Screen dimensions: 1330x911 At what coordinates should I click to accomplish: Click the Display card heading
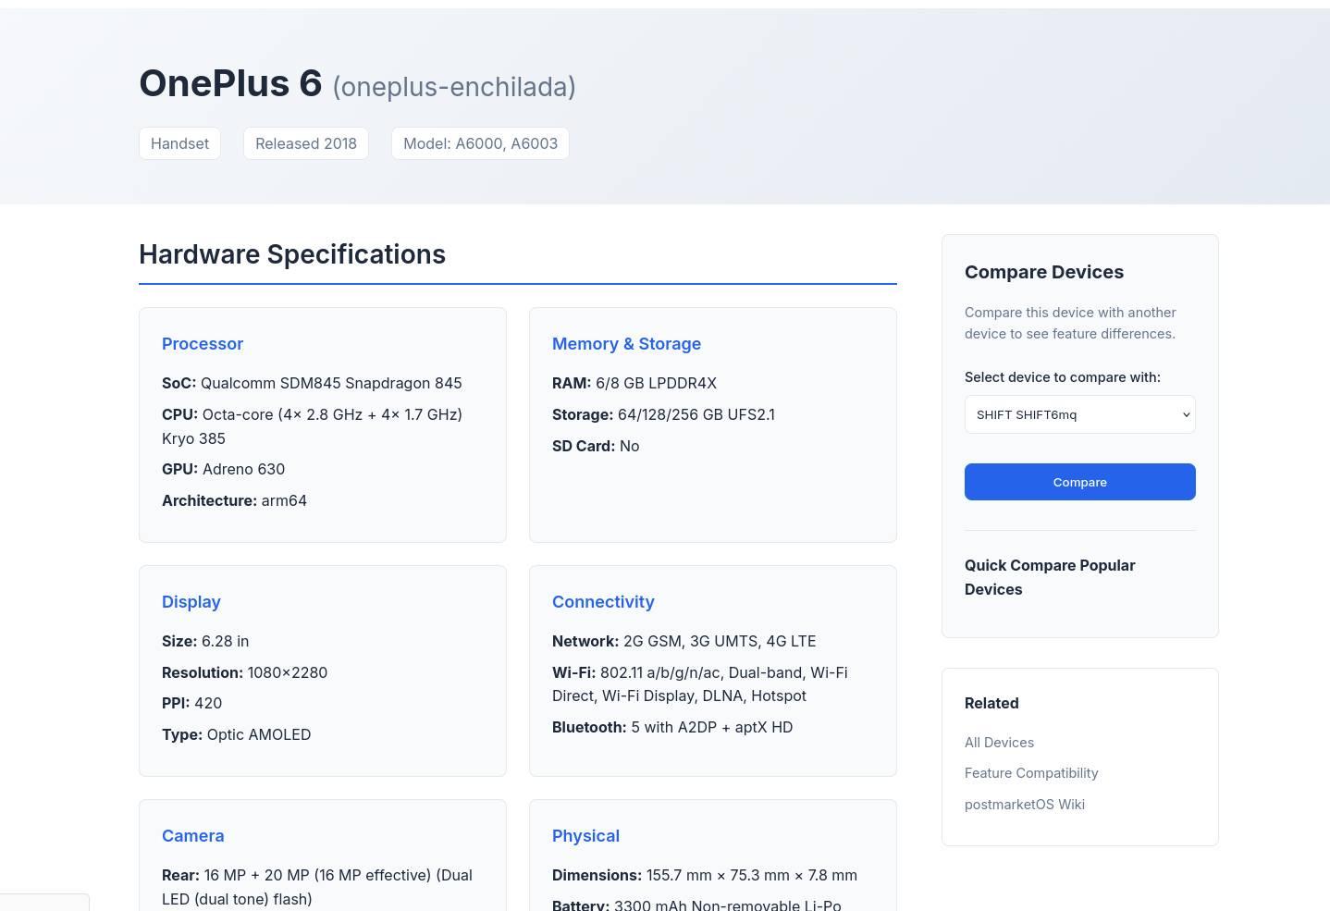(x=191, y=602)
